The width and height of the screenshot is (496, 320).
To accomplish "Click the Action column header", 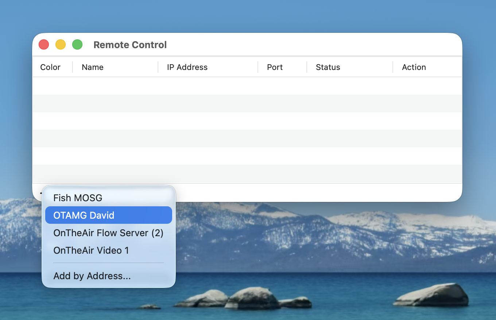I will (414, 67).
